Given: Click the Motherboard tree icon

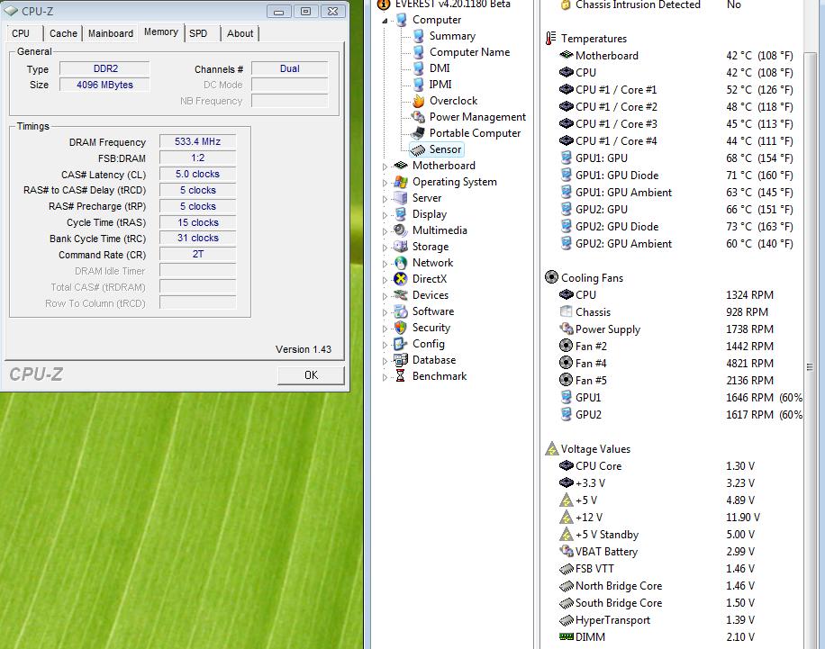Looking at the screenshot, I should click(401, 165).
